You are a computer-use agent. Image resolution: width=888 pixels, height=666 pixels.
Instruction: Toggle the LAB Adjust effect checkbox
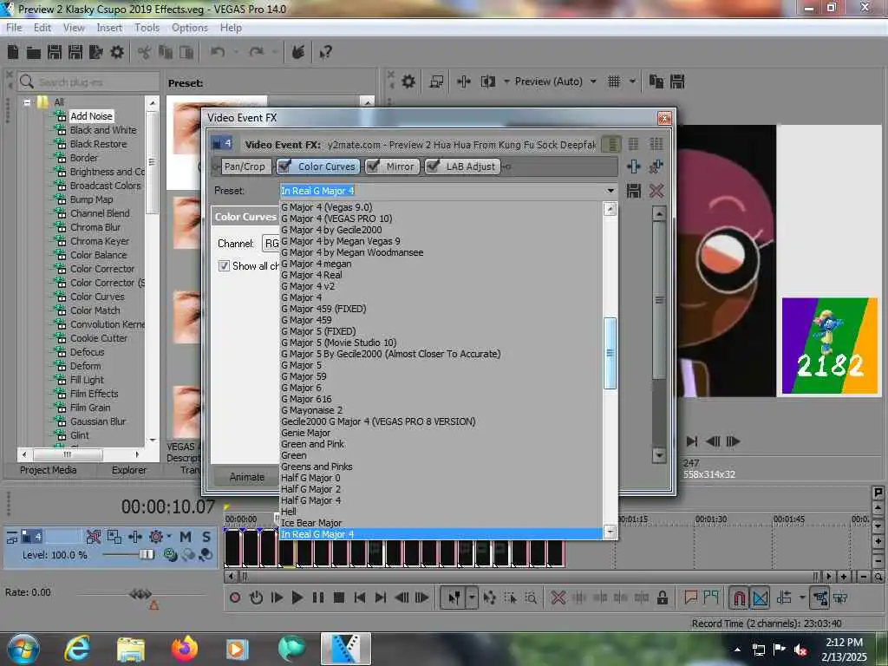coord(434,166)
